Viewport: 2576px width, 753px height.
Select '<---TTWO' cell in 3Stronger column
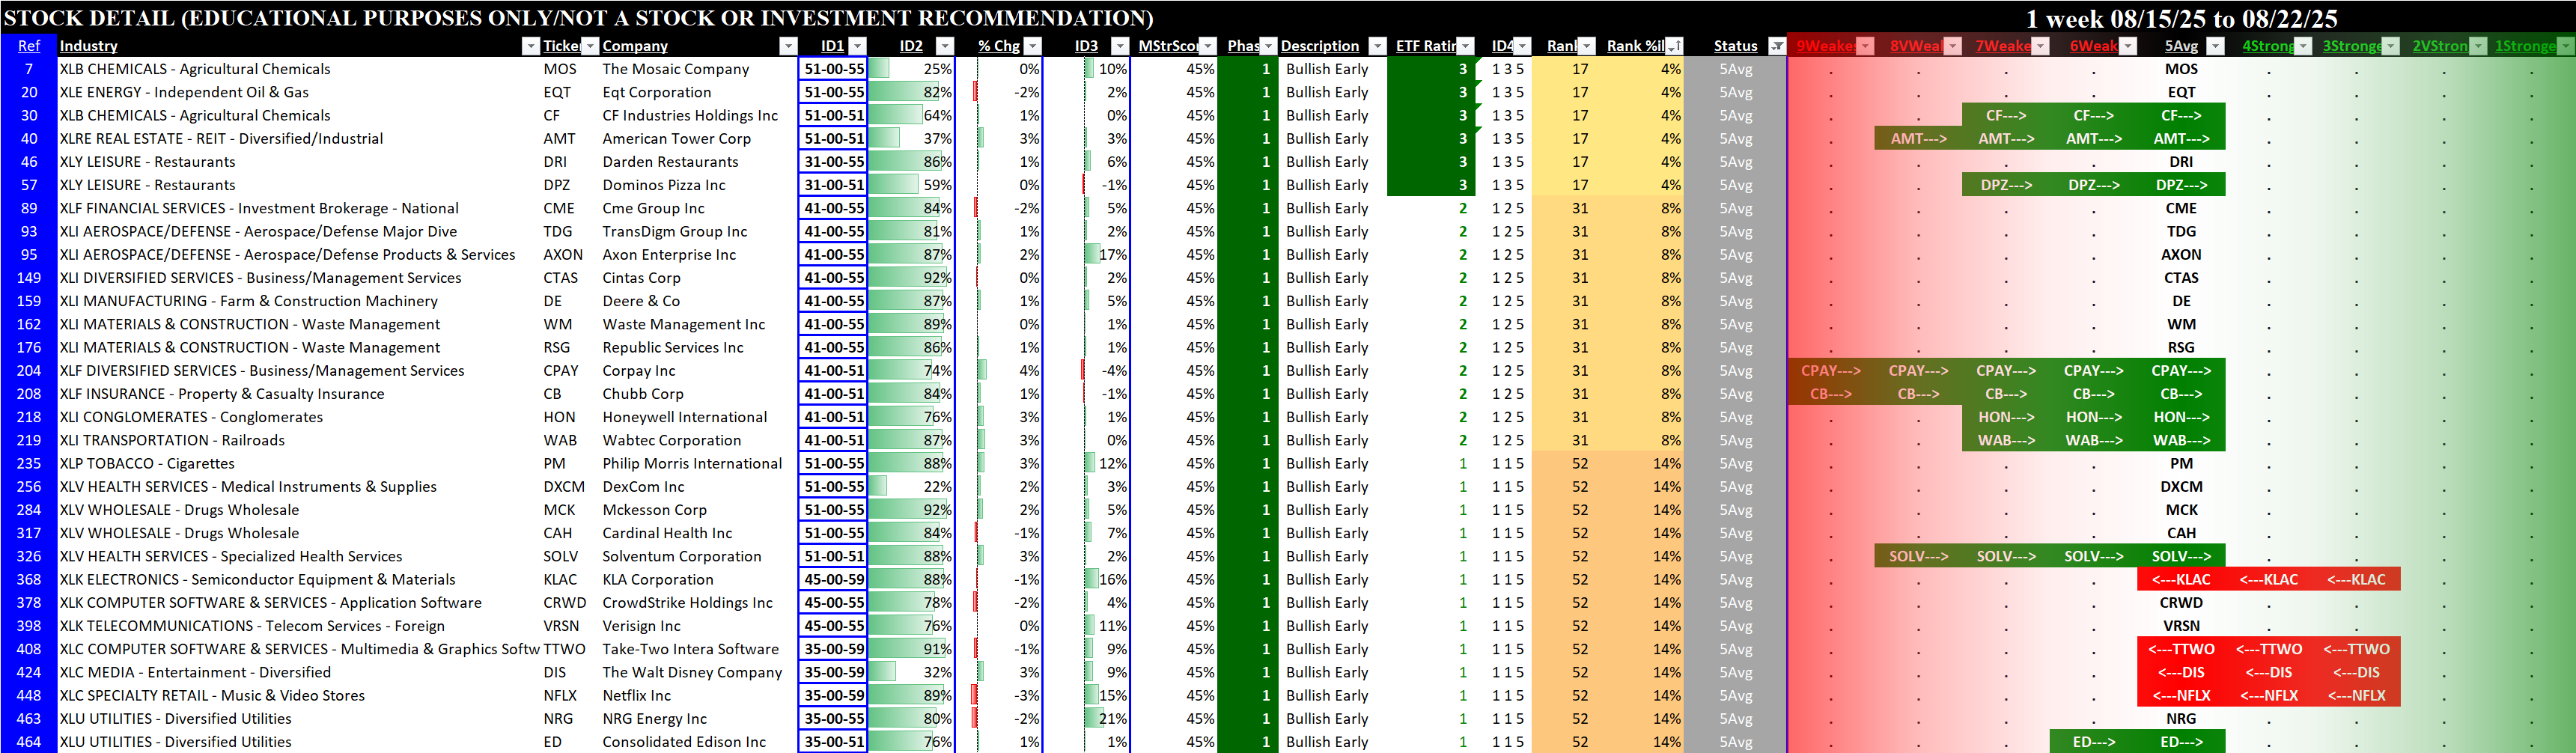tap(2356, 649)
